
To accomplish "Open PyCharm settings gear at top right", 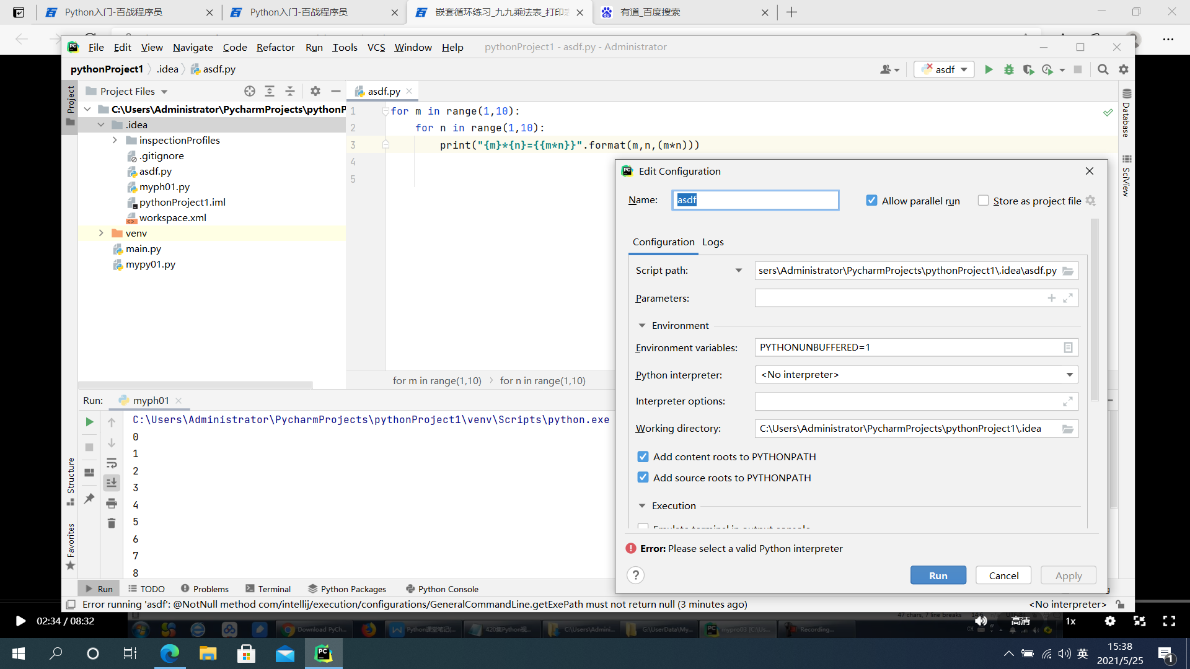I will [1124, 69].
